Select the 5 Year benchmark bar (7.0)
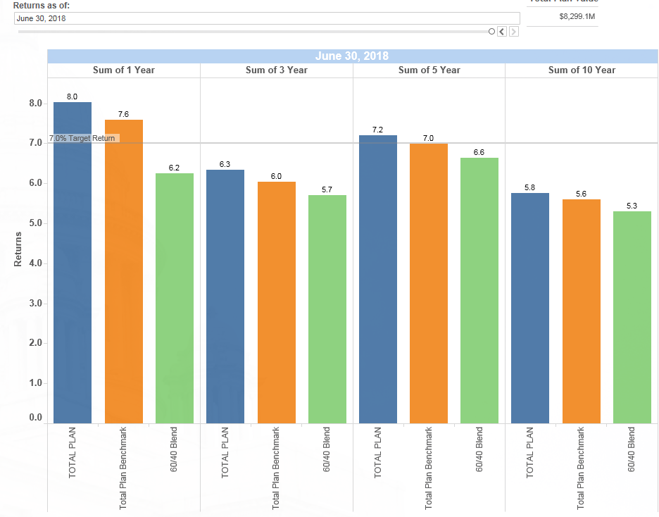 coord(429,283)
